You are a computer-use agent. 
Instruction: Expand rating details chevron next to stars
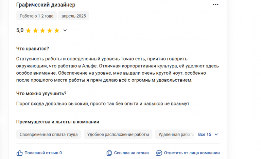(x=65, y=31)
